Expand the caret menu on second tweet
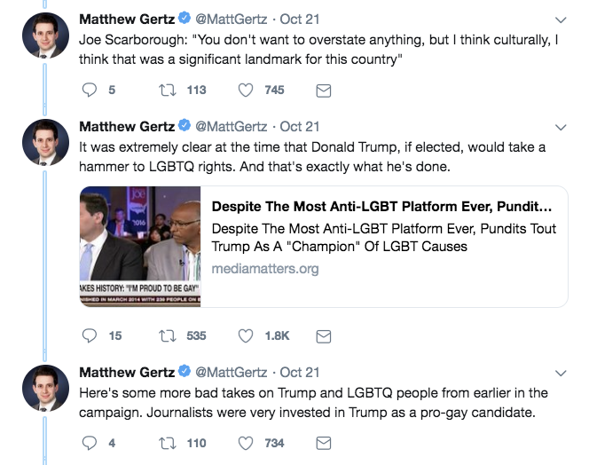Viewport: 589px width, 465px height. point(560,127)
